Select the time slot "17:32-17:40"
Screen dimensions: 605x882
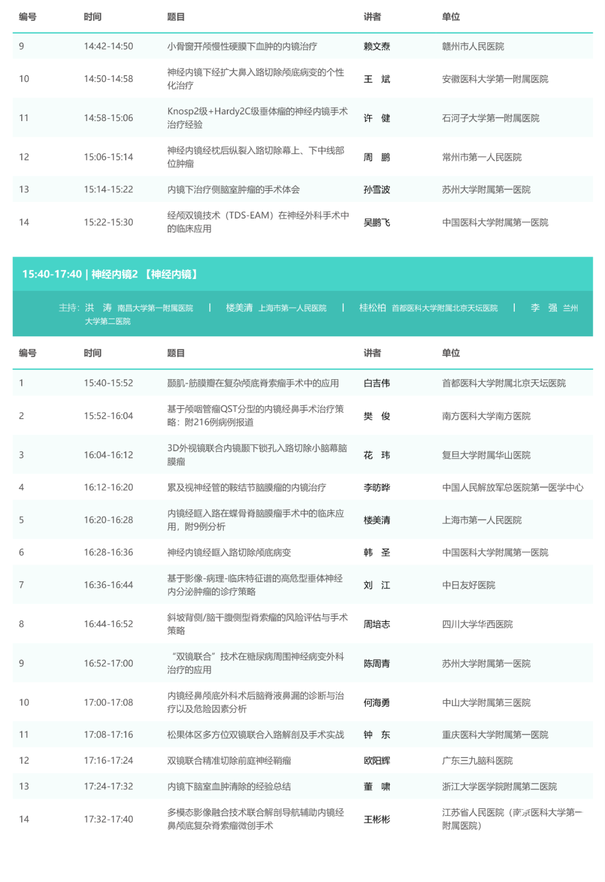tap(109, 819)
